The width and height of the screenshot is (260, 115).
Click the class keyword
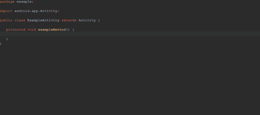click(20, 20)
